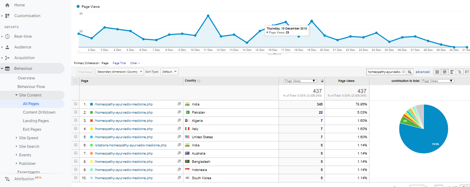
Task: Expand Site Speed in sidebar
Action: [16, 138]
